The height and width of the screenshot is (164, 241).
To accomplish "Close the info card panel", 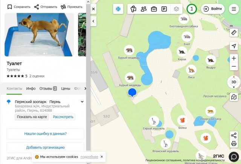I will click(93, 9).
